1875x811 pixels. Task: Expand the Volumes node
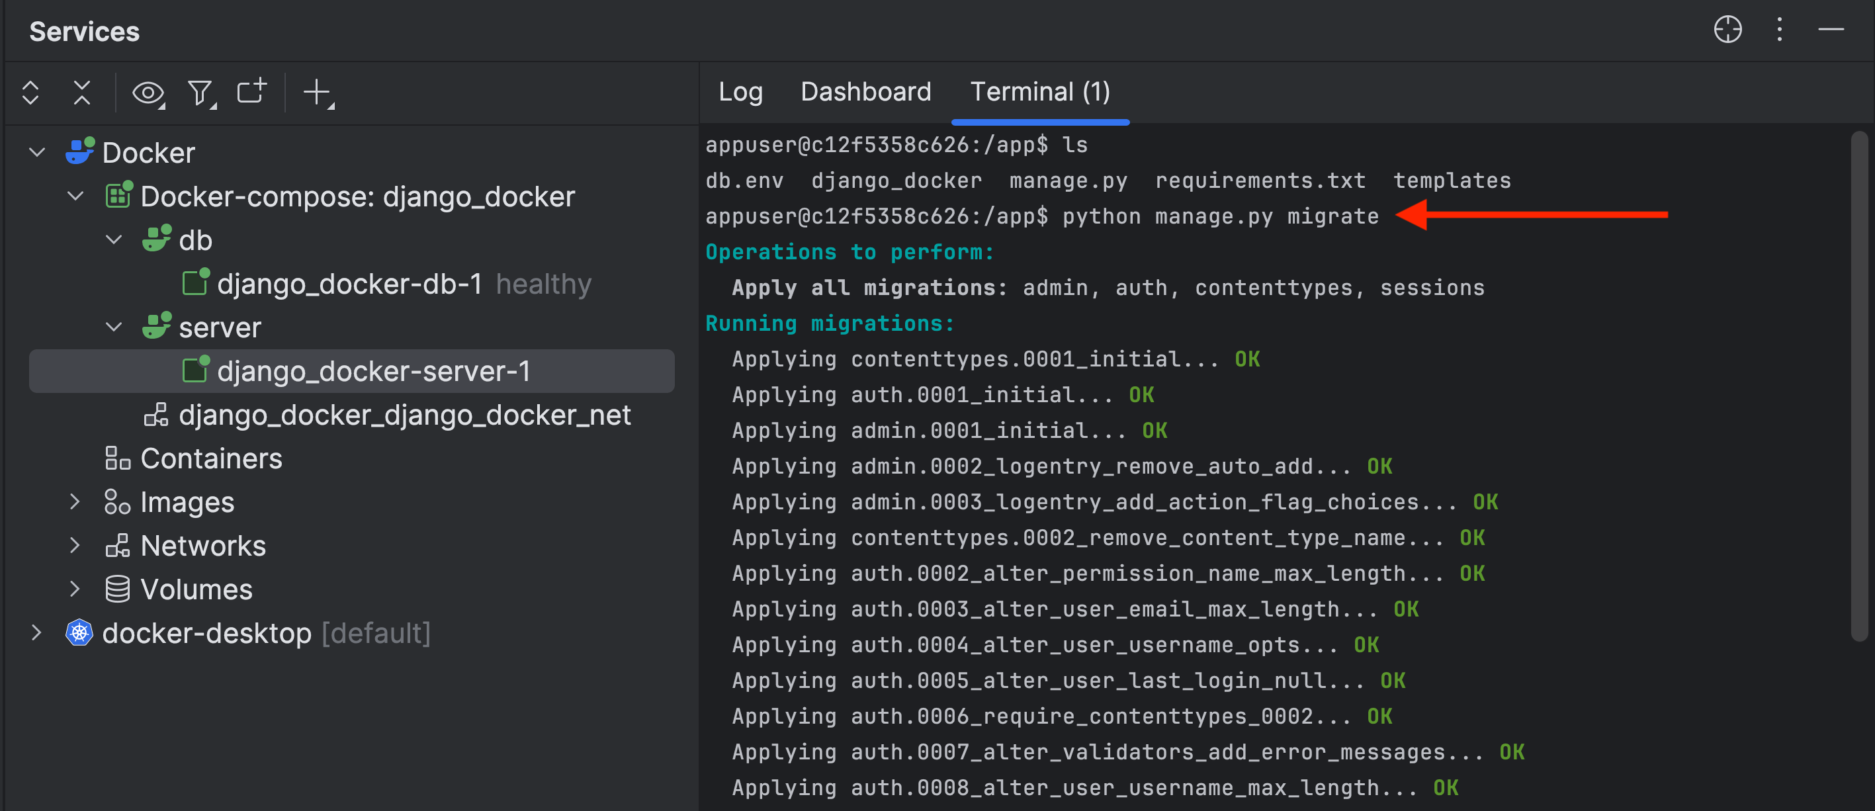pos(75,589)
